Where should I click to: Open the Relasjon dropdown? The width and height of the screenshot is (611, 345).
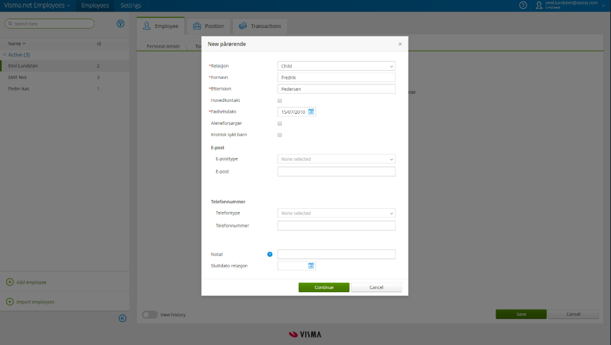click(337, 66)
